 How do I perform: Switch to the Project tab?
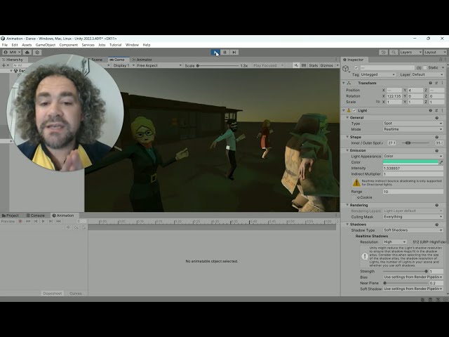11,216
